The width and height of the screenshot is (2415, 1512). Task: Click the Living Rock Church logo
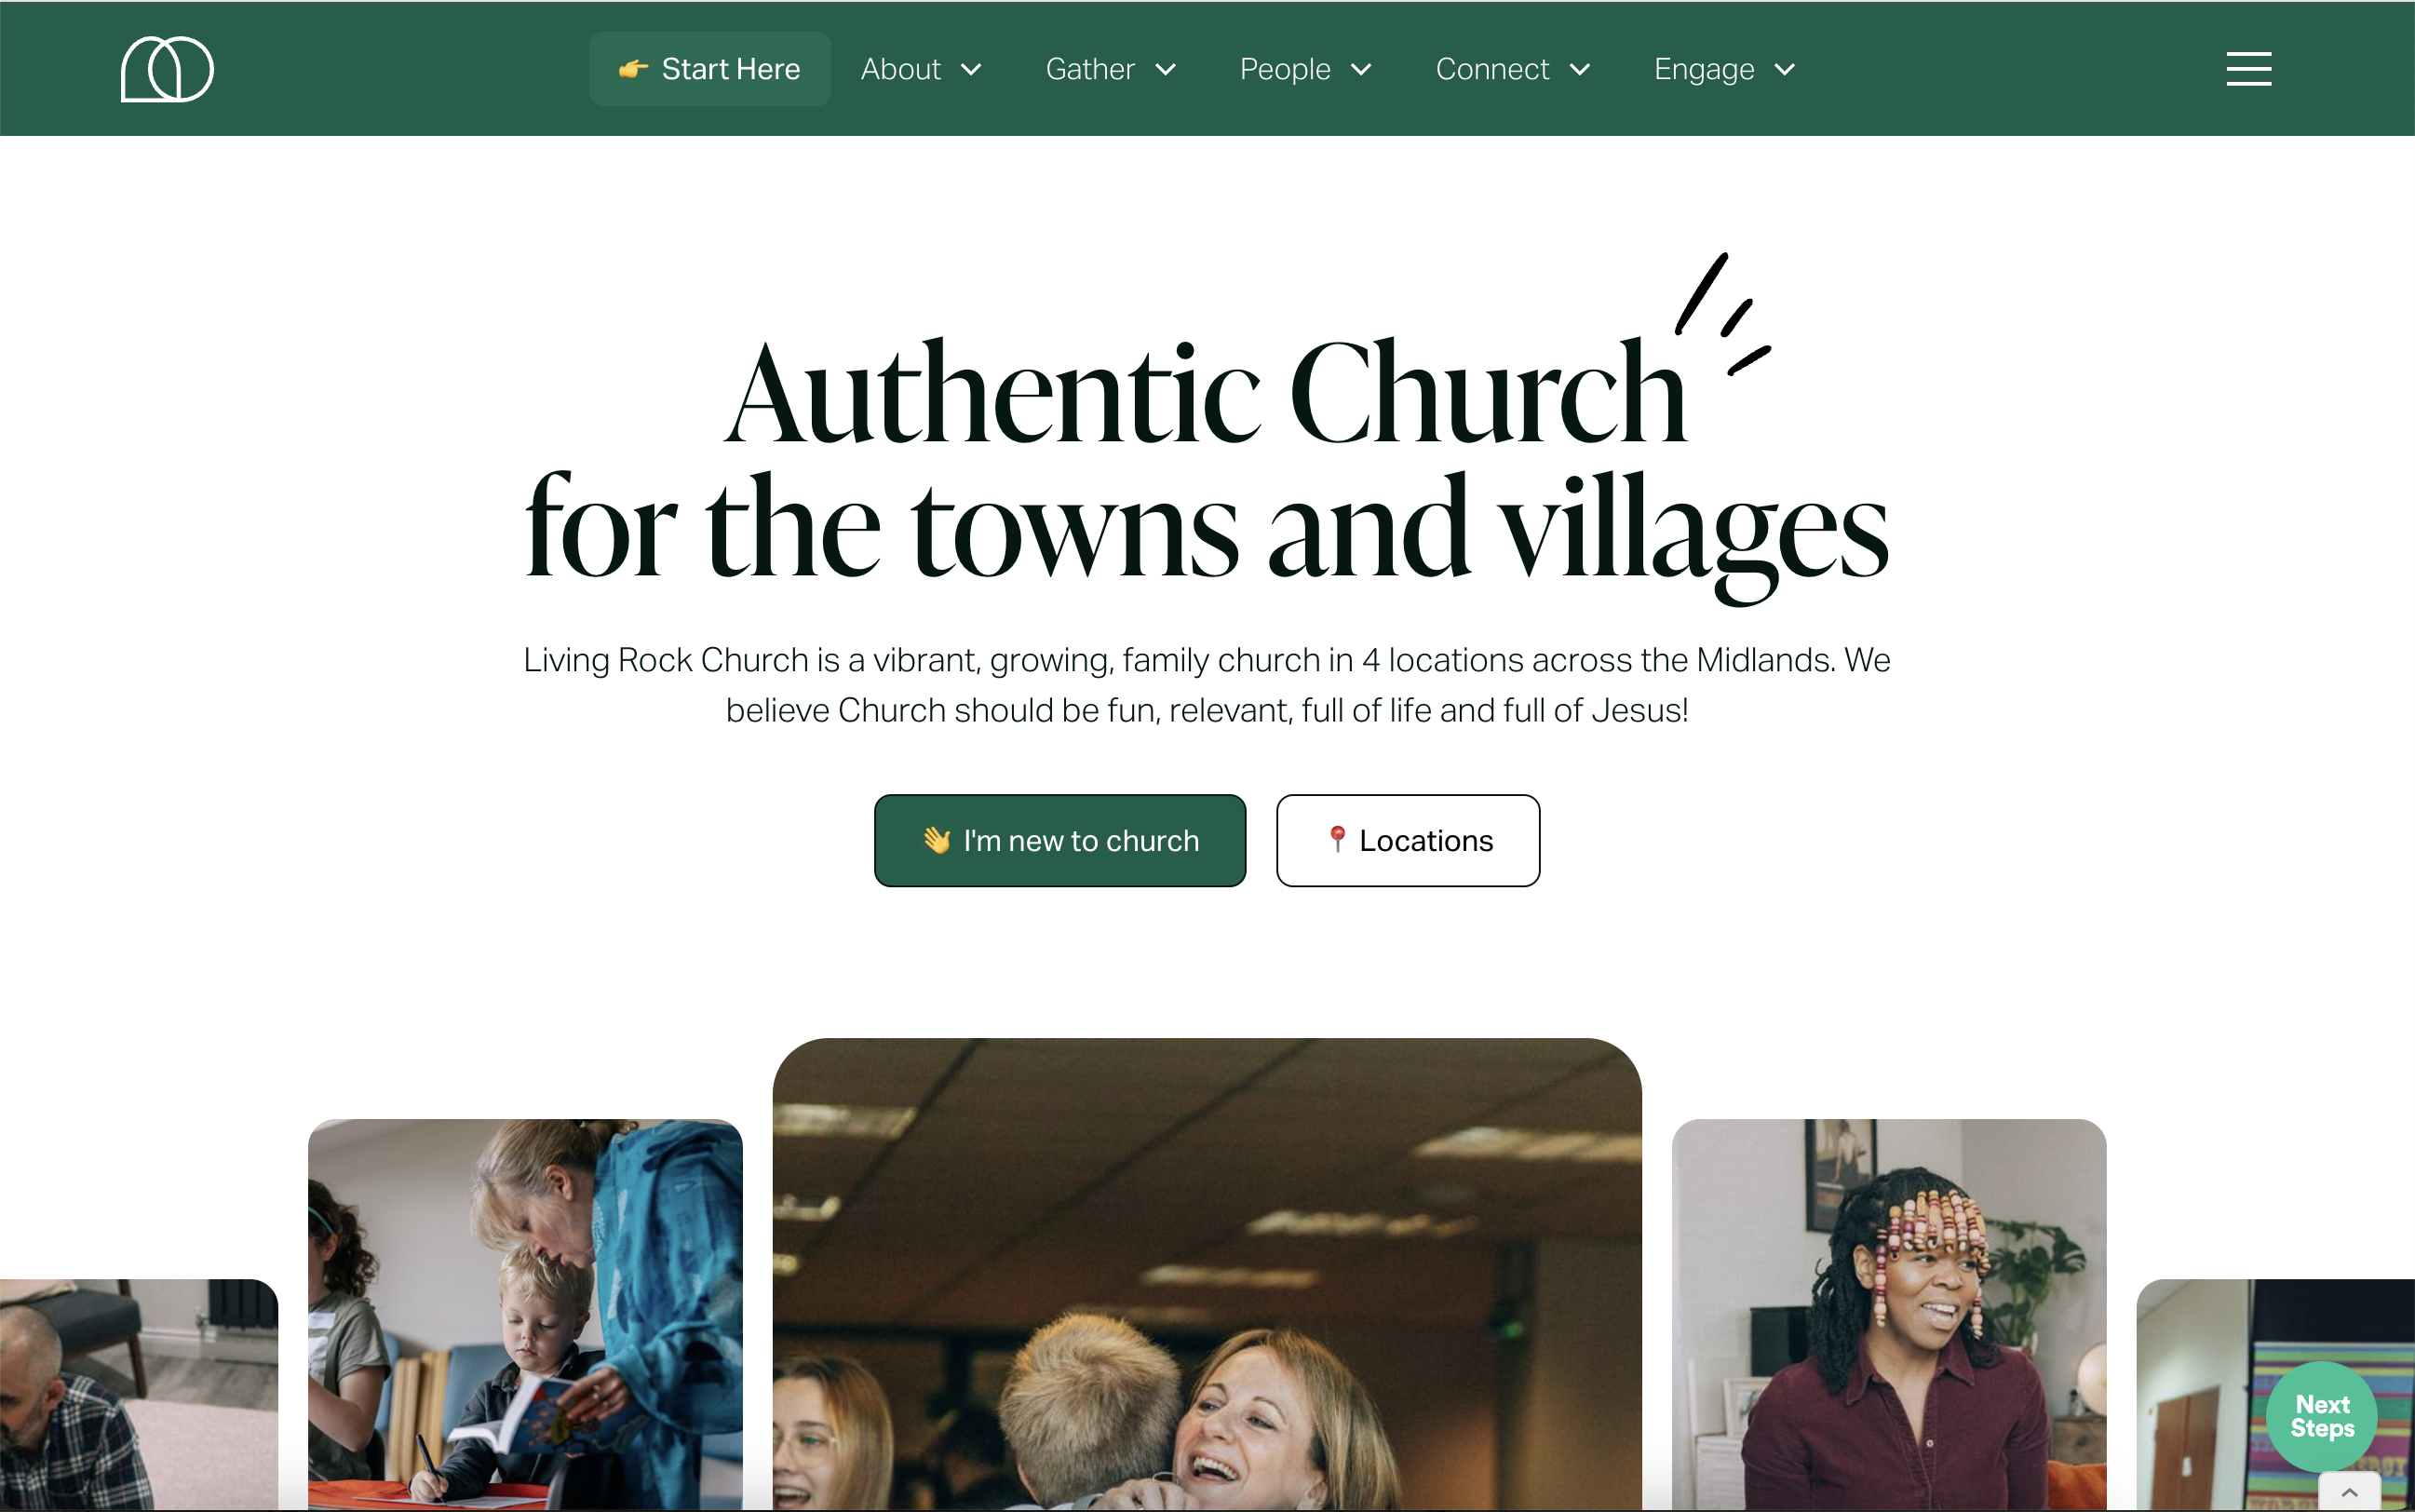[167, 69]
